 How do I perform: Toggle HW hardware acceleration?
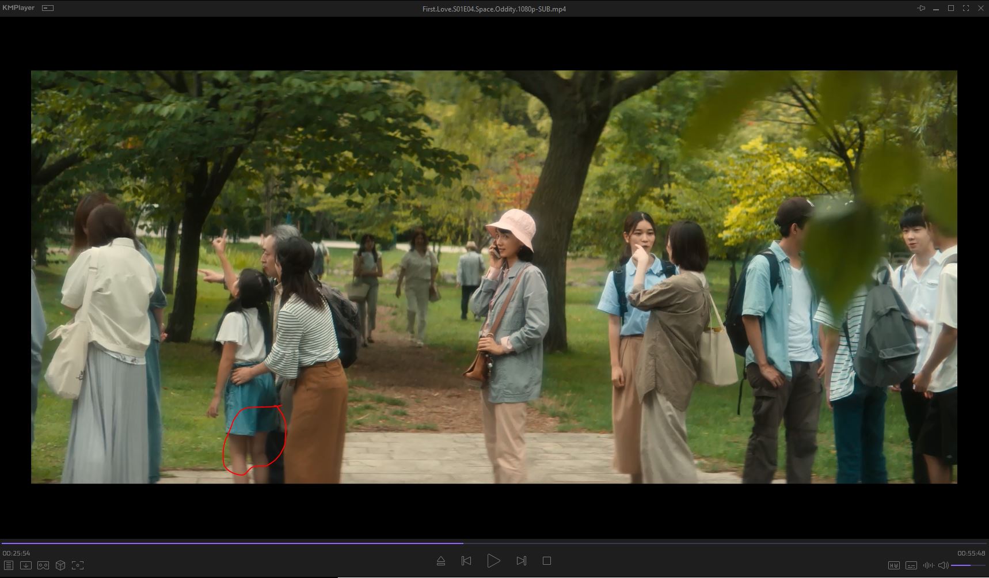click(894, 565)
